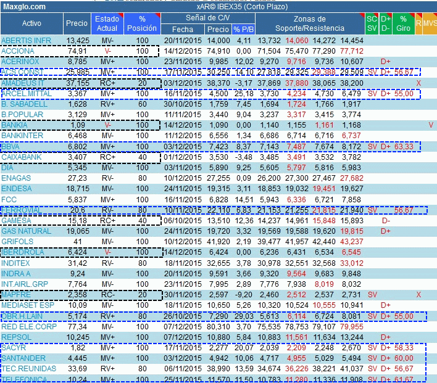Click the Zonas de Soporte/Resistencia header
The height and width of the screenshot is (383, 437).
pyautogui.click(x=310, y=23)
